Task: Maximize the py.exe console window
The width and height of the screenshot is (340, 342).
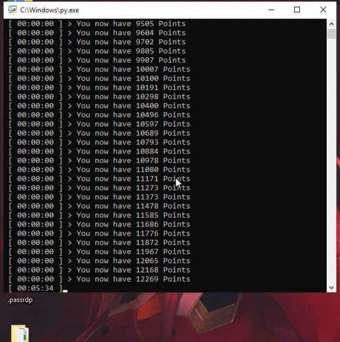Action: 297,10
